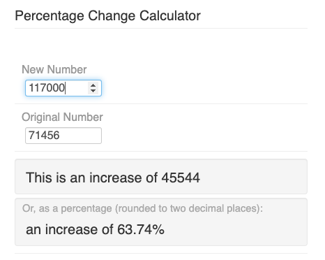Click the 'rounded to two decimal places' note
This screenshot has width=325, height=260.
187,208
